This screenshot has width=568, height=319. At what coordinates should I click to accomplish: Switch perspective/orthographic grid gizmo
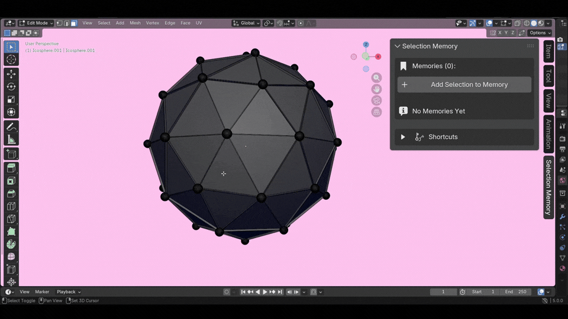coord(377,112)
